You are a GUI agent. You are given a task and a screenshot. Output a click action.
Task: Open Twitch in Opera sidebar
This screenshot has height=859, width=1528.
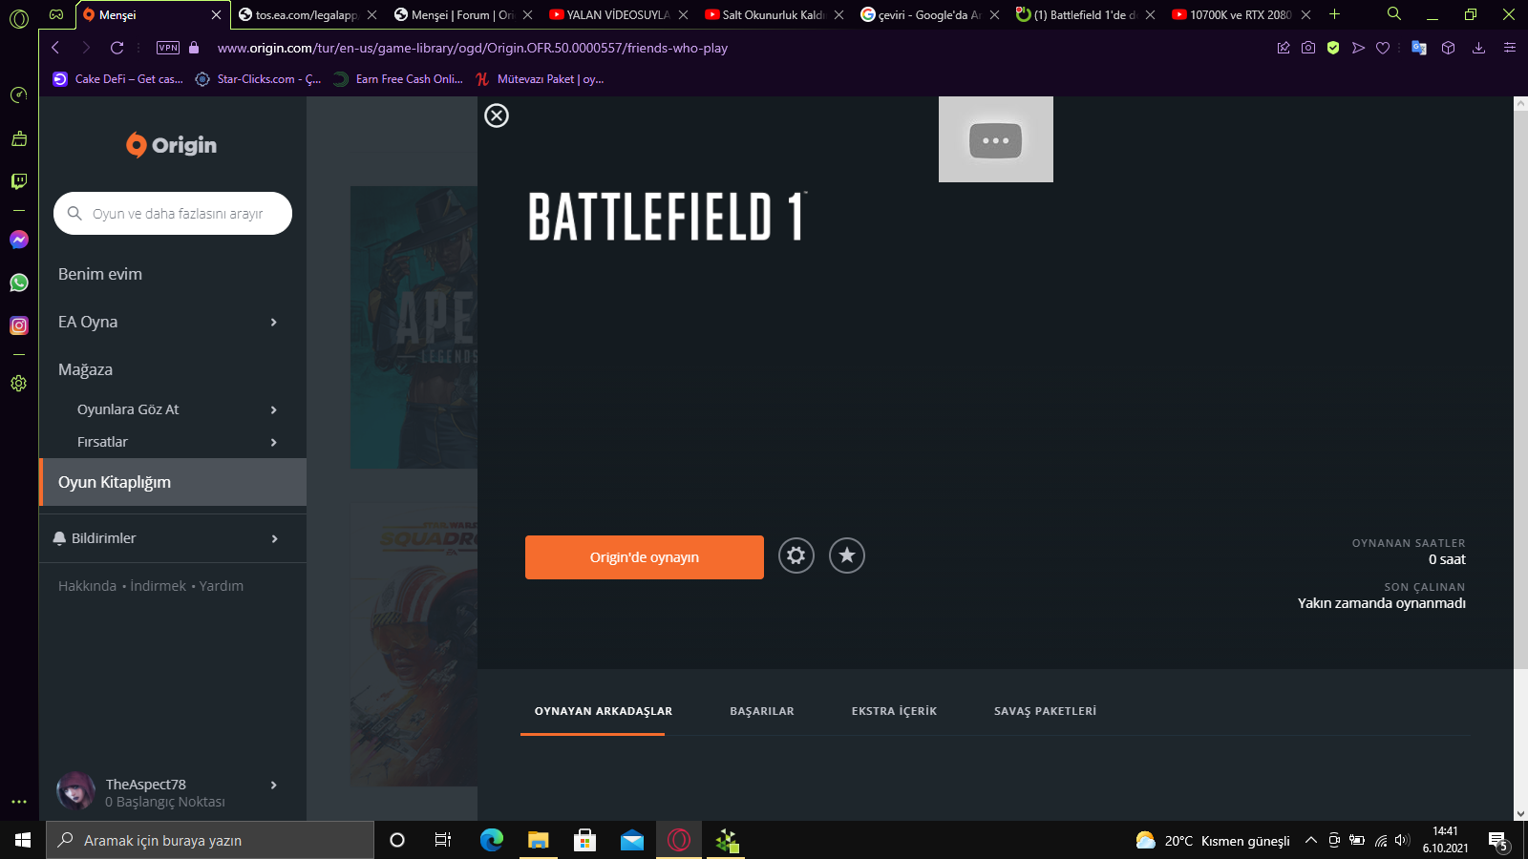point(19,181)
